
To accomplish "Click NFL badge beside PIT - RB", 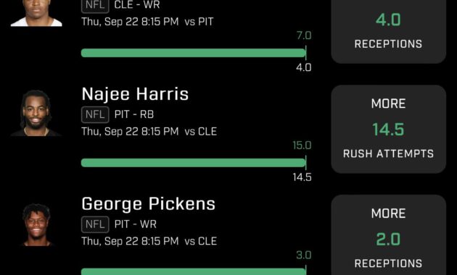I will click(x=95, y=114).
